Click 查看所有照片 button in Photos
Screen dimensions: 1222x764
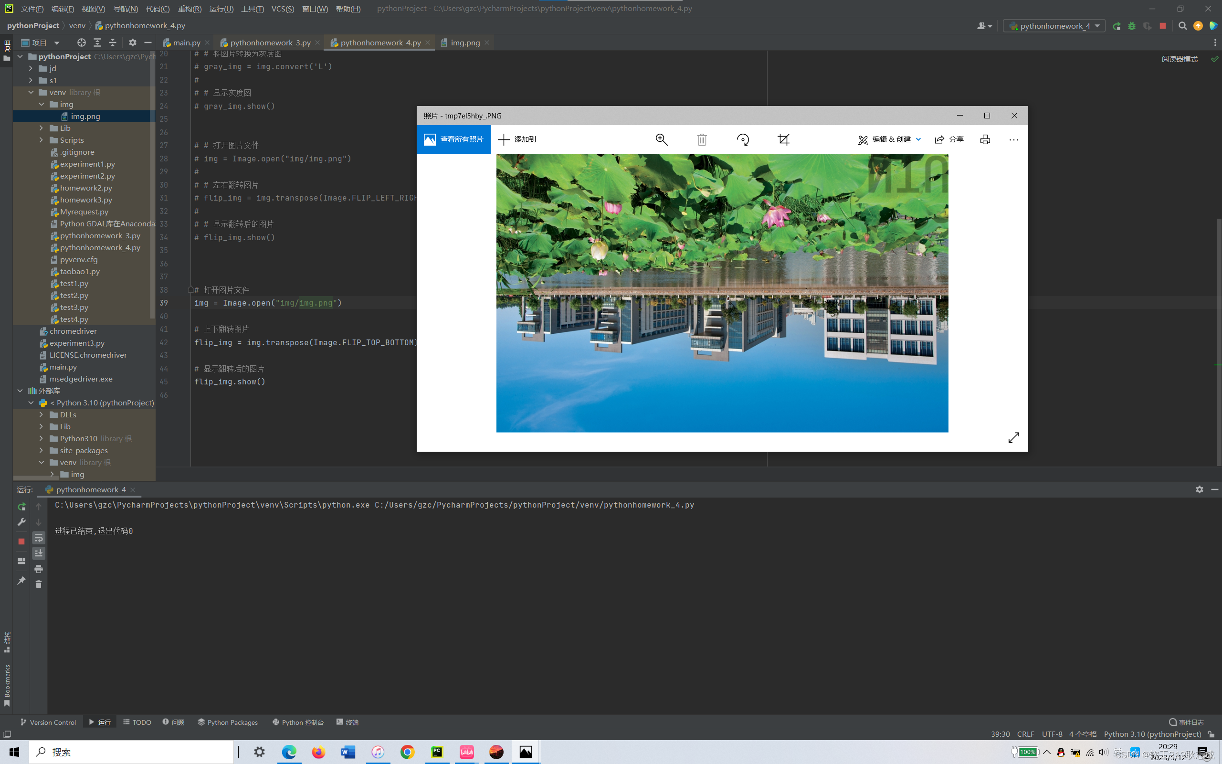tap(453, 139)
